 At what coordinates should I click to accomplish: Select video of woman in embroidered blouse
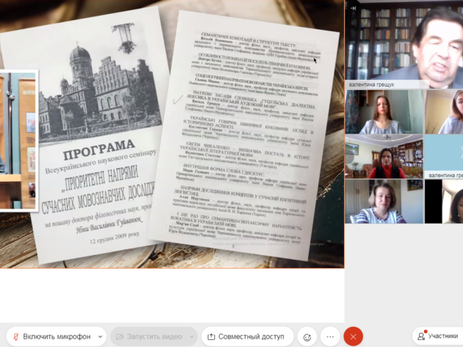pos(384,201)
